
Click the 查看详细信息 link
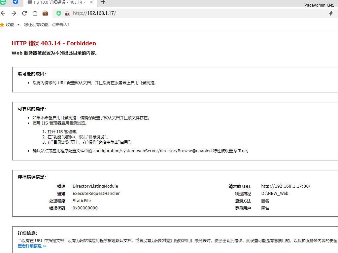pos(32,246)
